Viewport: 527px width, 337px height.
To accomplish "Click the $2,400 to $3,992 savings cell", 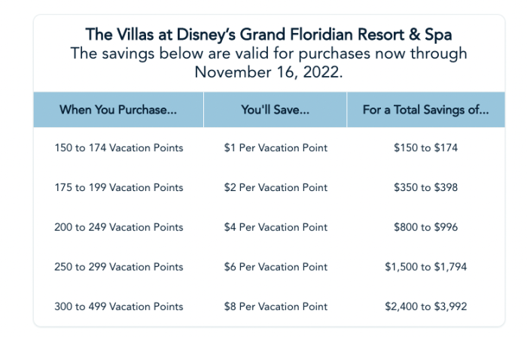I will pos(426,306).
